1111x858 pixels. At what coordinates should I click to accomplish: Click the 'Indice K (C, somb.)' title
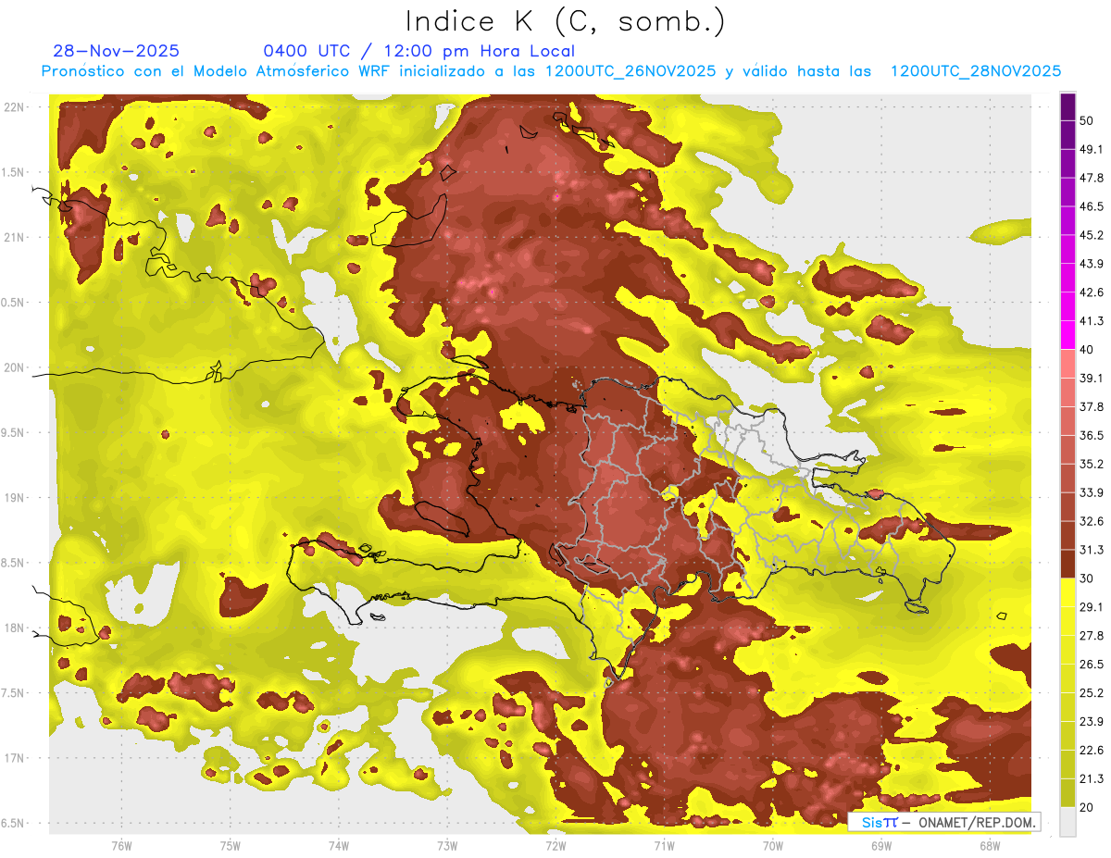[x=565, y=22]
